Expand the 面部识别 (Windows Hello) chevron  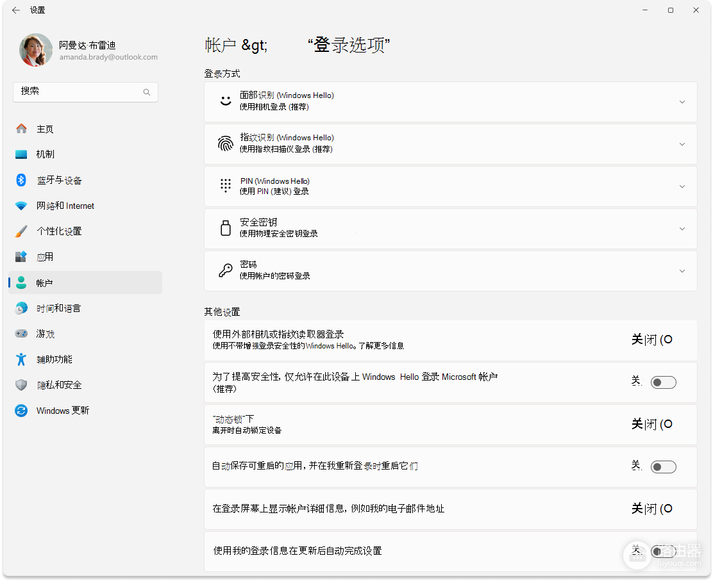682,102
